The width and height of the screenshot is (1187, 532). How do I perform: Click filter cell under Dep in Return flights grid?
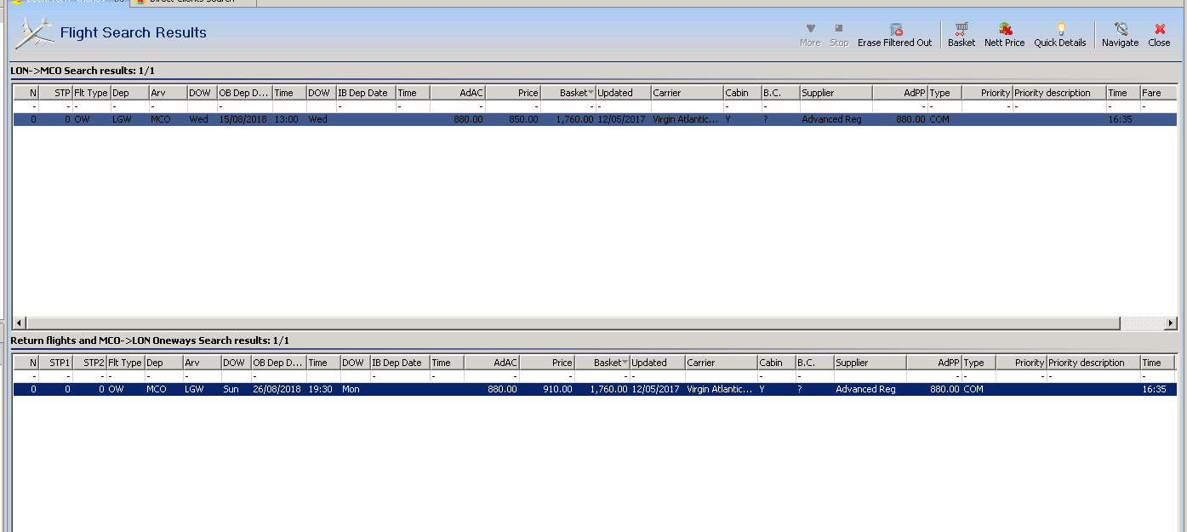pos(163,376)
